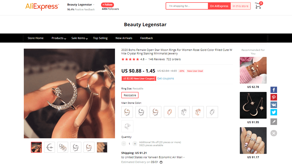Select the first Main Stone Color swatch

pyautogui.click(x=127, y=112)
